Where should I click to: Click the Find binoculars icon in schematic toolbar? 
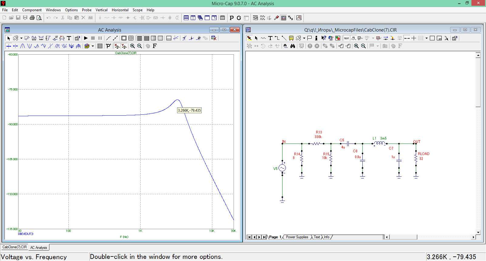coord(293,46)
